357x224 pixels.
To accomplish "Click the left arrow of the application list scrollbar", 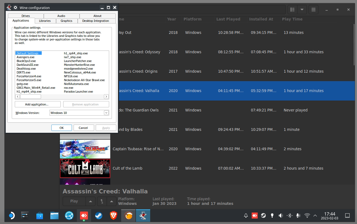I will [18, 96].
